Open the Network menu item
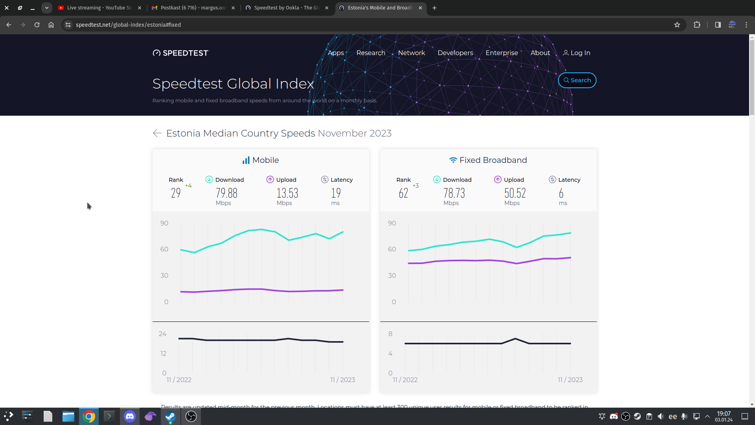This screenshot has height=425, width=755. (x=411, y=53)
